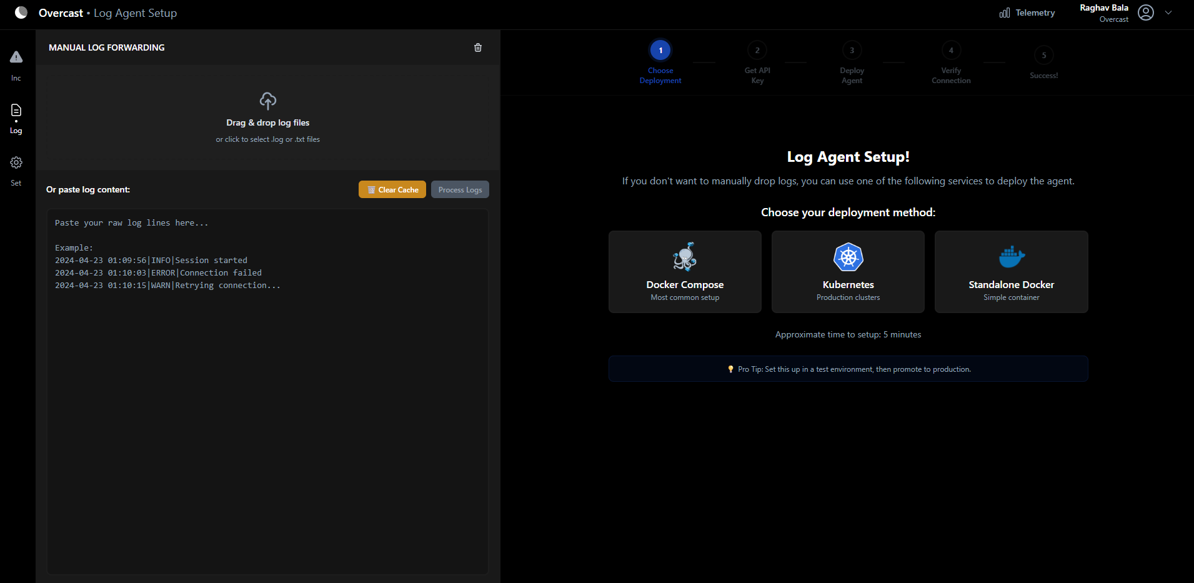This screenshot has height=583, width=1194.
Task: Click the Clear Cache button
Action: pyautogui.click(x=392, y=189)
